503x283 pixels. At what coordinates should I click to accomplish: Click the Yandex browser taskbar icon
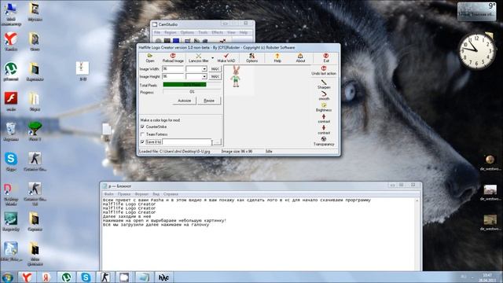(x=27, y=277)
